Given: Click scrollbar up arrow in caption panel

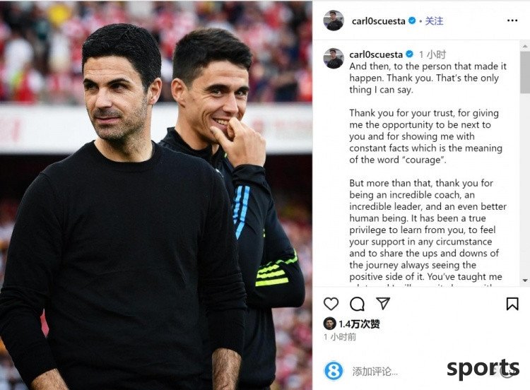Looking at the screenshot, I should point(525,46).
